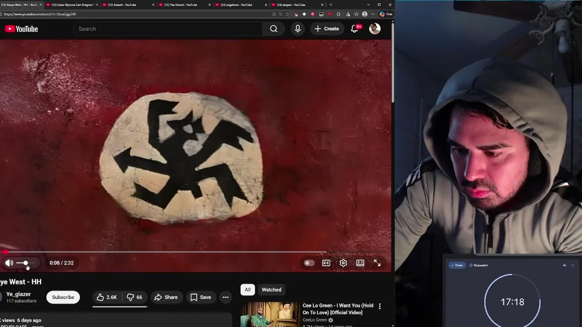The image size is (582, 327).
Task: Enter full screen on the video
Action: [377, 263]
